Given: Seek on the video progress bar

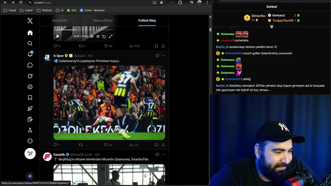Looking at the screenshot, I should [x=84, y=30].
